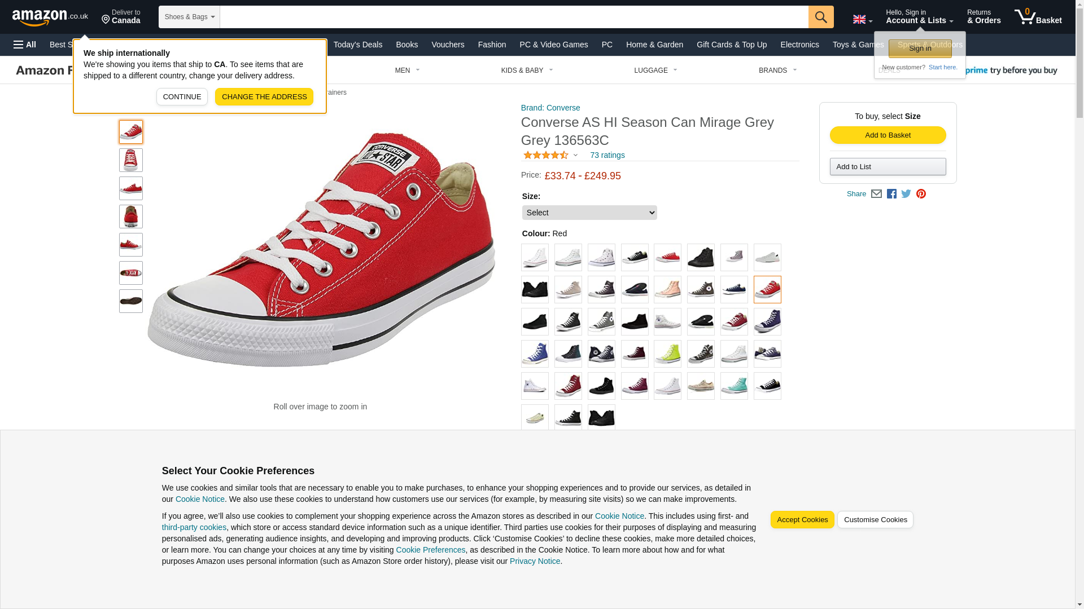Share product on Pinterest

[921, 194]
